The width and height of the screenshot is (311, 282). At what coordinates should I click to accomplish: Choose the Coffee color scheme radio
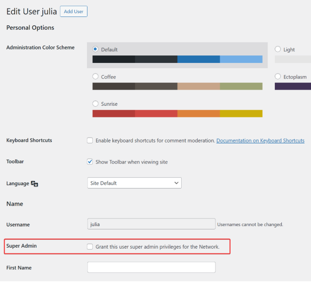(x=96, y=76)
